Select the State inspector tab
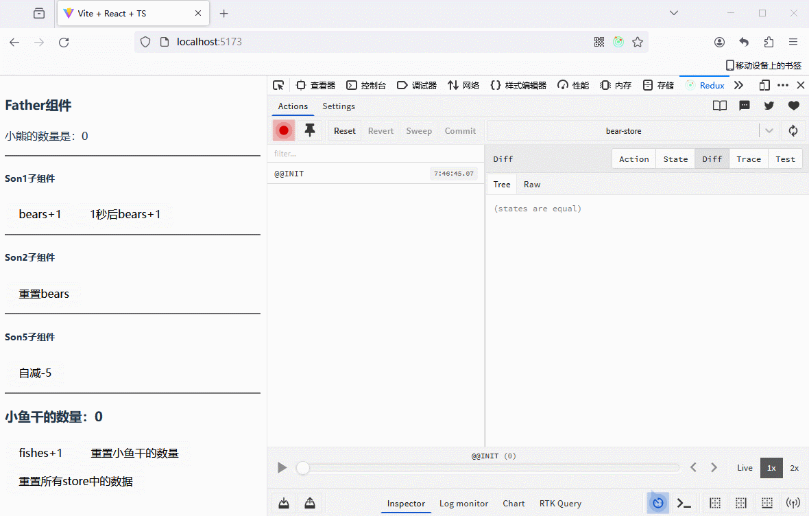The width and height of the screenshot is (809, 516). 675,159
